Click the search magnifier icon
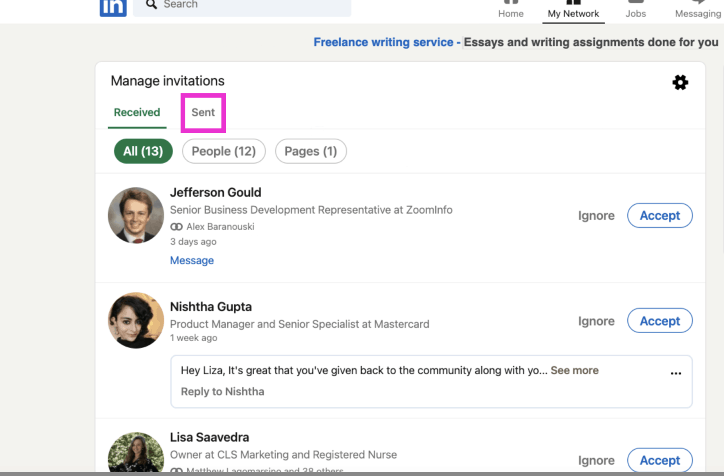The height and width of the screenshot is (476, 724). point(151,5)
